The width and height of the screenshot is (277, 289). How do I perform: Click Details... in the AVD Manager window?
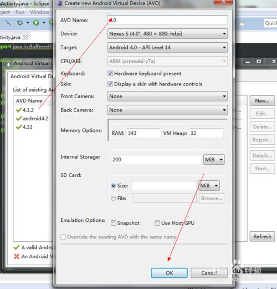262,156
